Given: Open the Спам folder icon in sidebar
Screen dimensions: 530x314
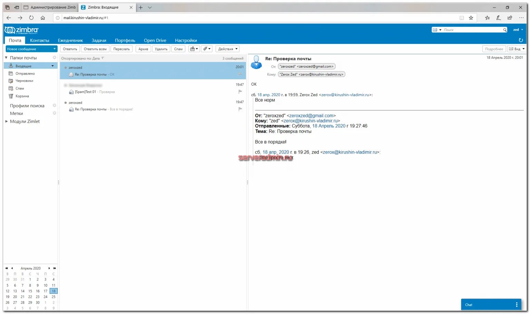Looking at the screenshot, I should [x=11, y=88].
